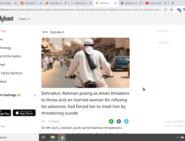Click the 11 shares text

coord(53,121)
